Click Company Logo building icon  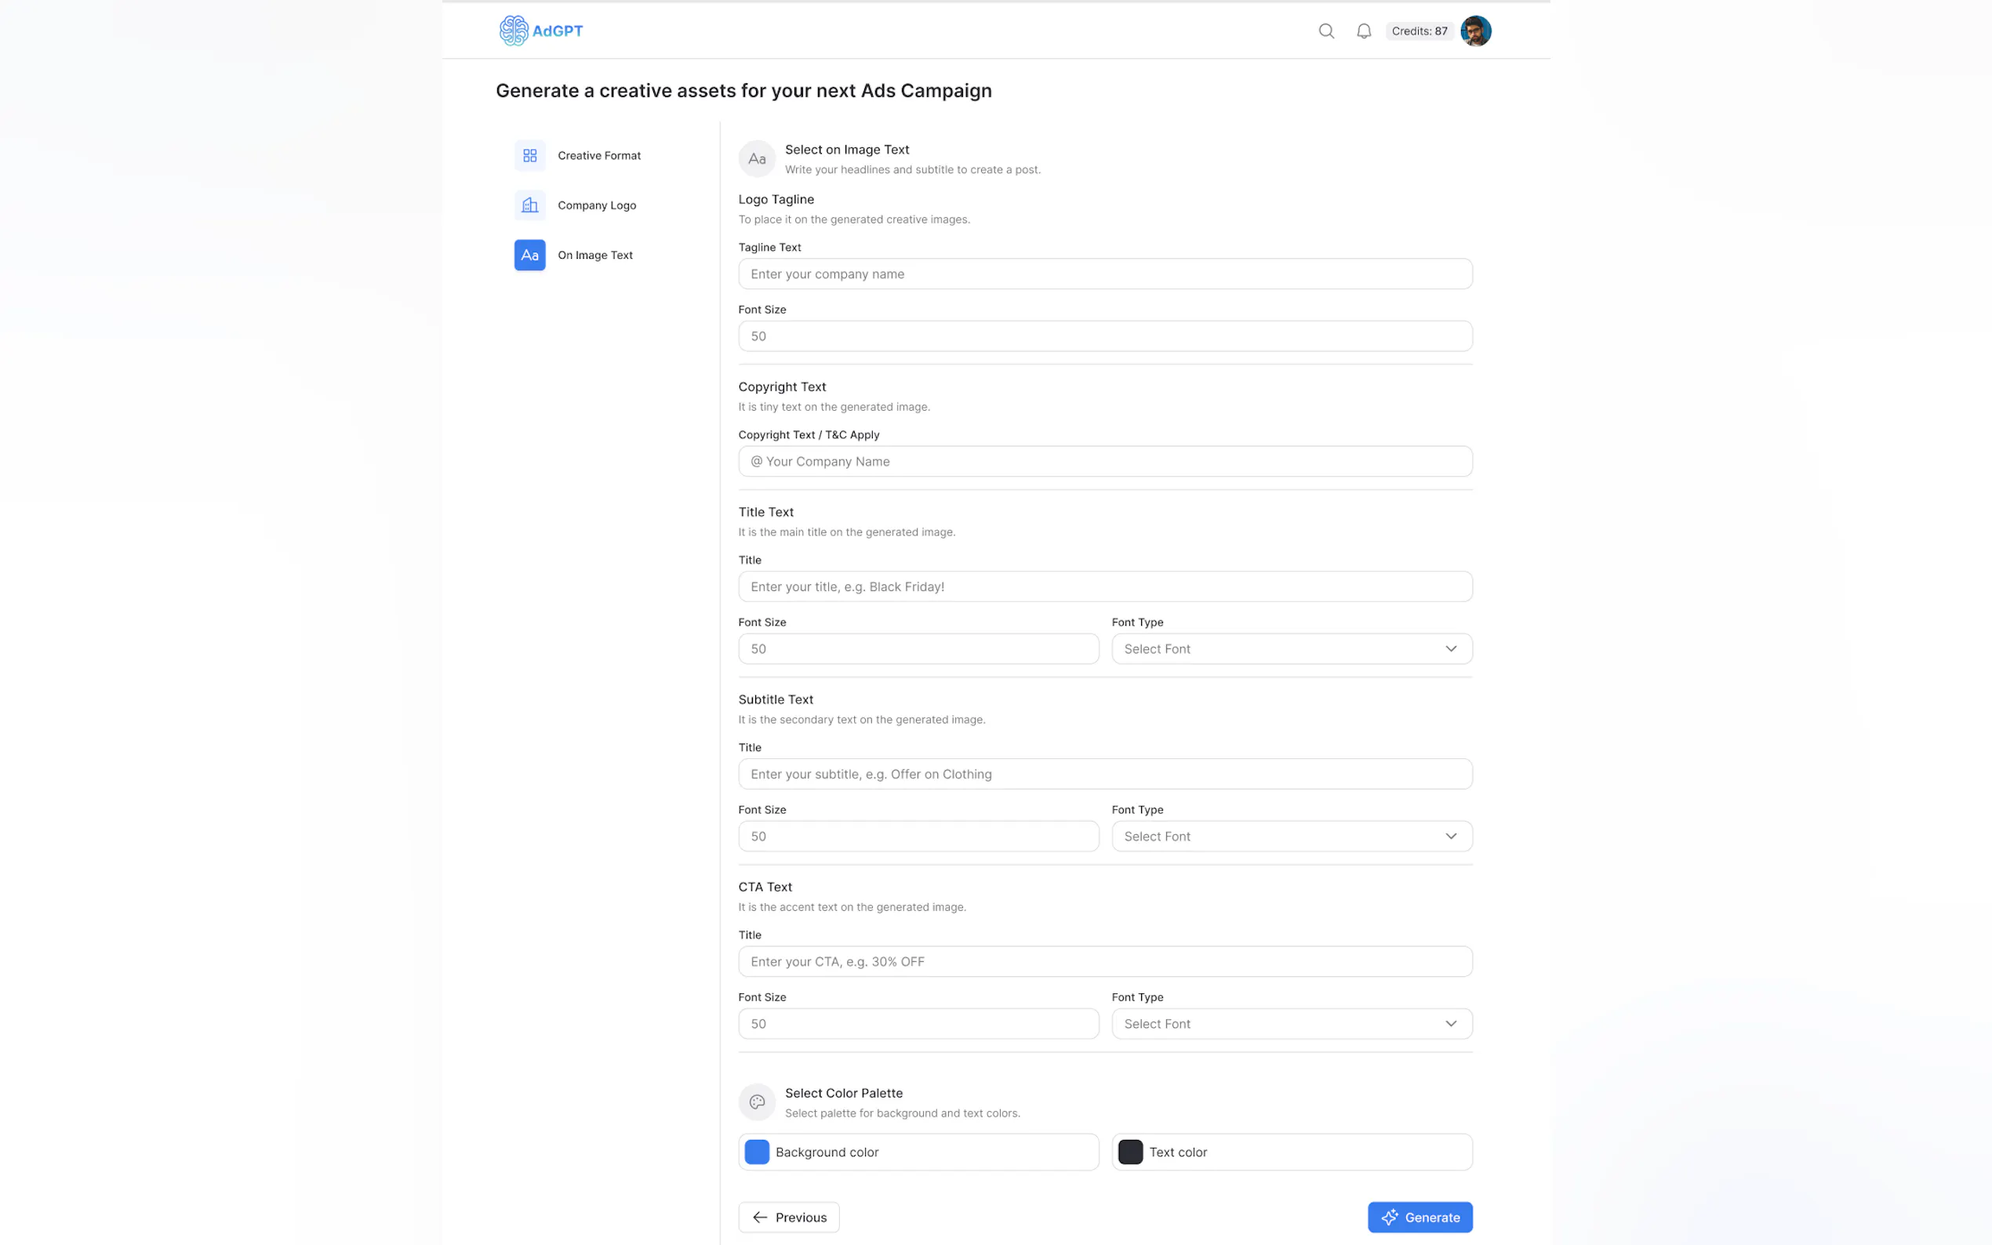[529, 205]
